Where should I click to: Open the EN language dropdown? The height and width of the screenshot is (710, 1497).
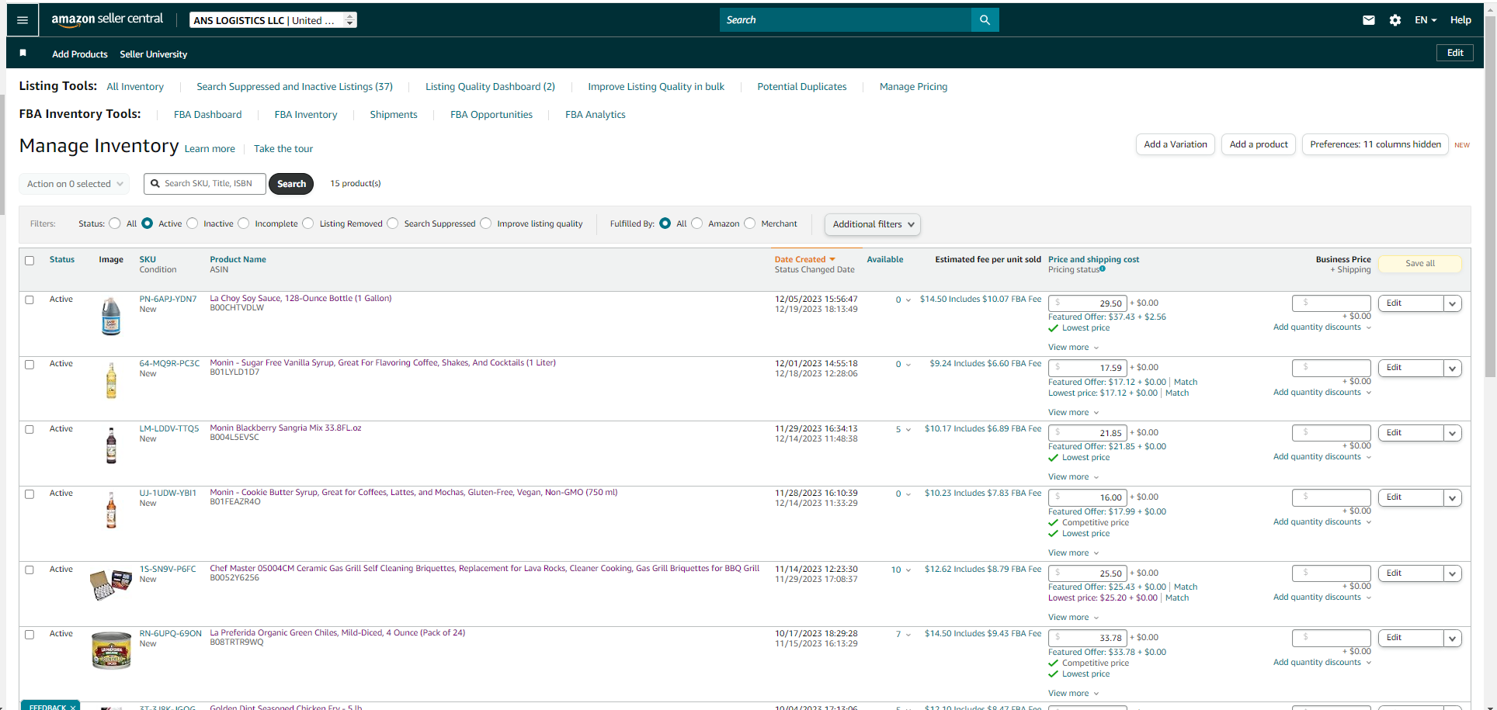coord(1426,20)
